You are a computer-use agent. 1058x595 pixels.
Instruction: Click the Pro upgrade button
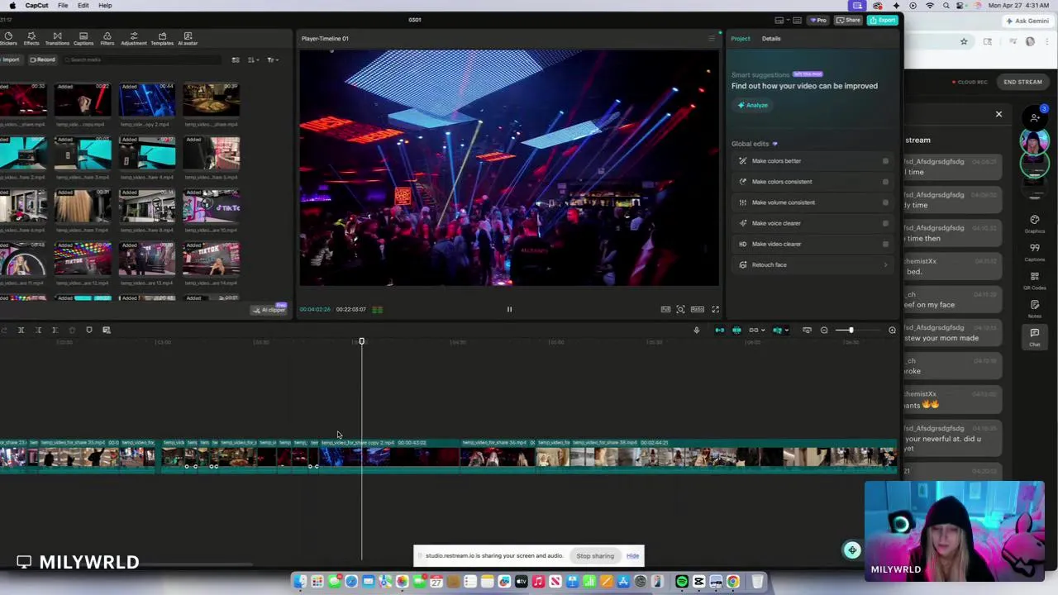pyautogui.click(x=818, y=20)
